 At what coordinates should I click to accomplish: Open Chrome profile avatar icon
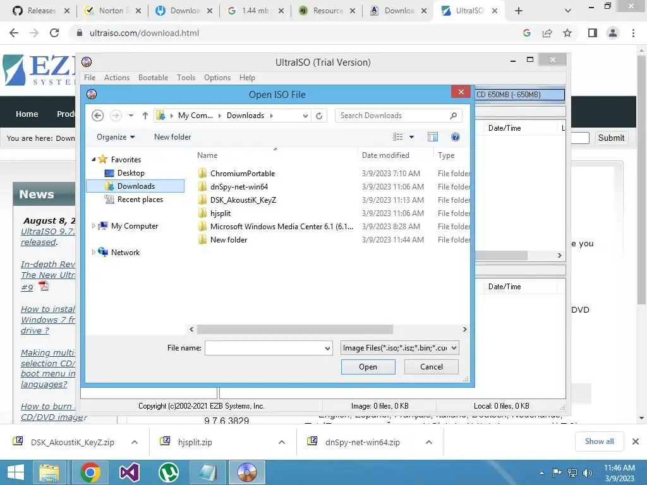click(613, 33)
